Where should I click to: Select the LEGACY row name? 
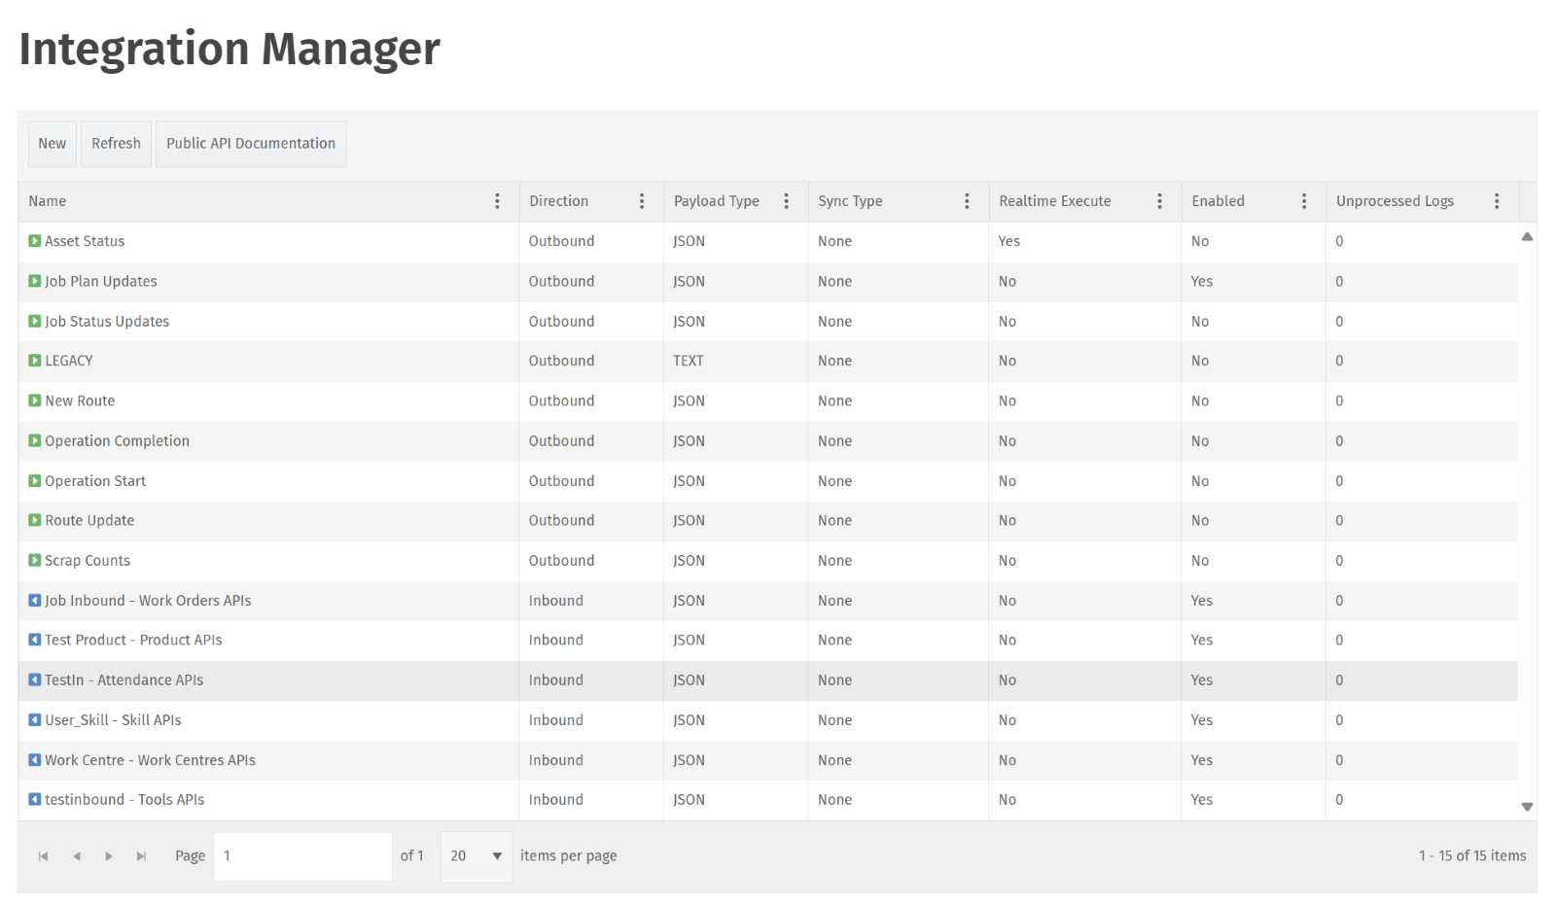tap(69, 361)
